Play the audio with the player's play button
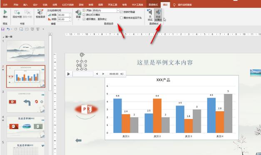Image resolution: width=261 pixels, height=155 pixels. point(68,74)
